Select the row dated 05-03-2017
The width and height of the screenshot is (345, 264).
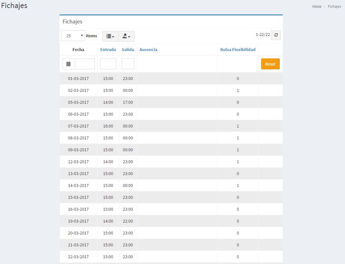click(78, 102)
